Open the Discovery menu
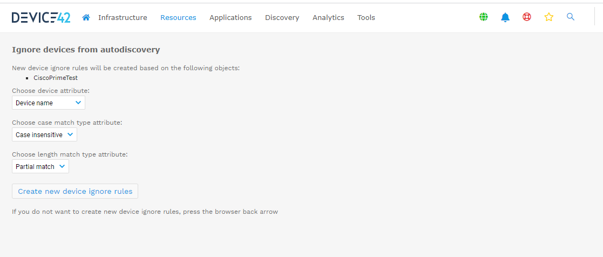 click(282, 17)
